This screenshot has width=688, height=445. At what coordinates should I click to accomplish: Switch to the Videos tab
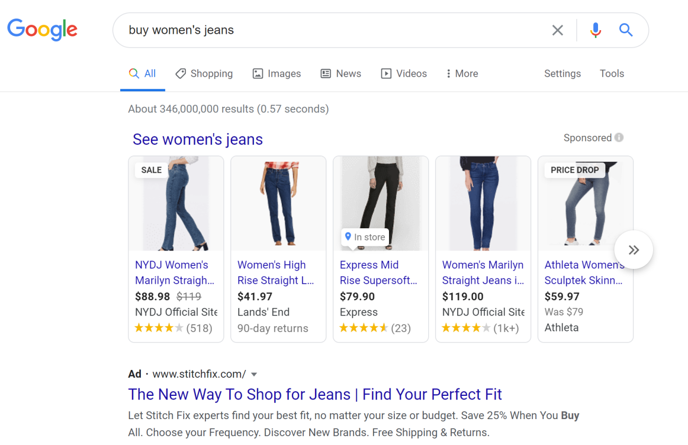coord(404,73)
